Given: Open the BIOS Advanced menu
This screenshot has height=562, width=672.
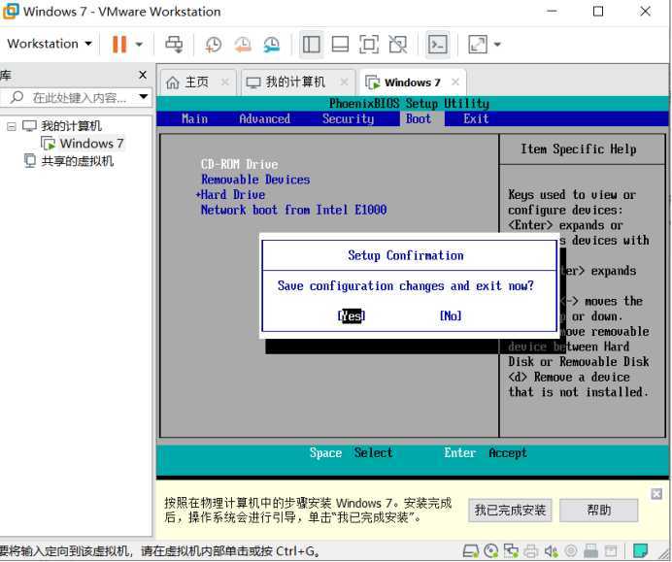Looking at the screenshot, I should pos(264,118).
